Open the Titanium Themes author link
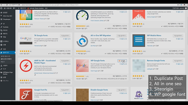 (39, 19)
